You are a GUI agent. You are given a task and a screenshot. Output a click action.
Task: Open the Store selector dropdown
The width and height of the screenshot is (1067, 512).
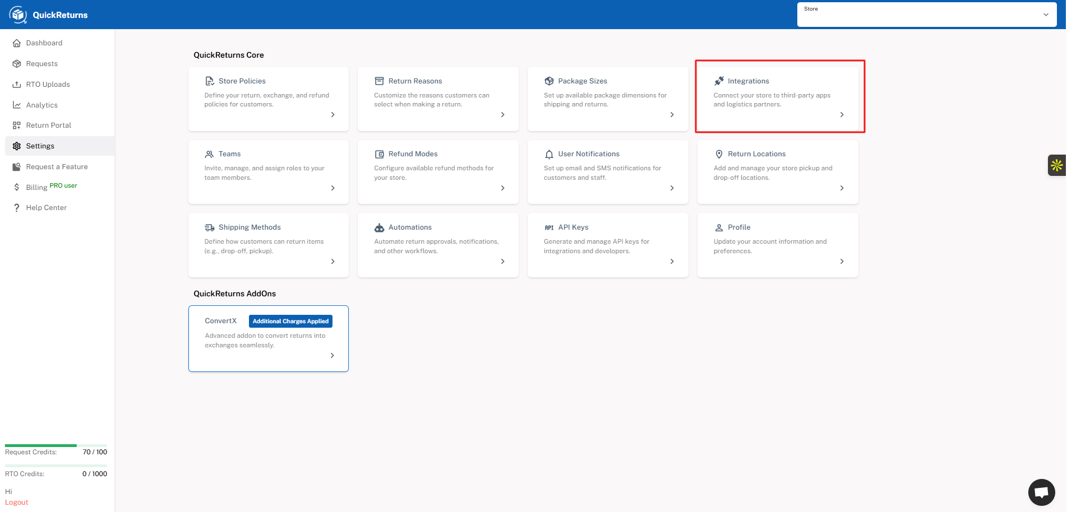click(926, 15)
